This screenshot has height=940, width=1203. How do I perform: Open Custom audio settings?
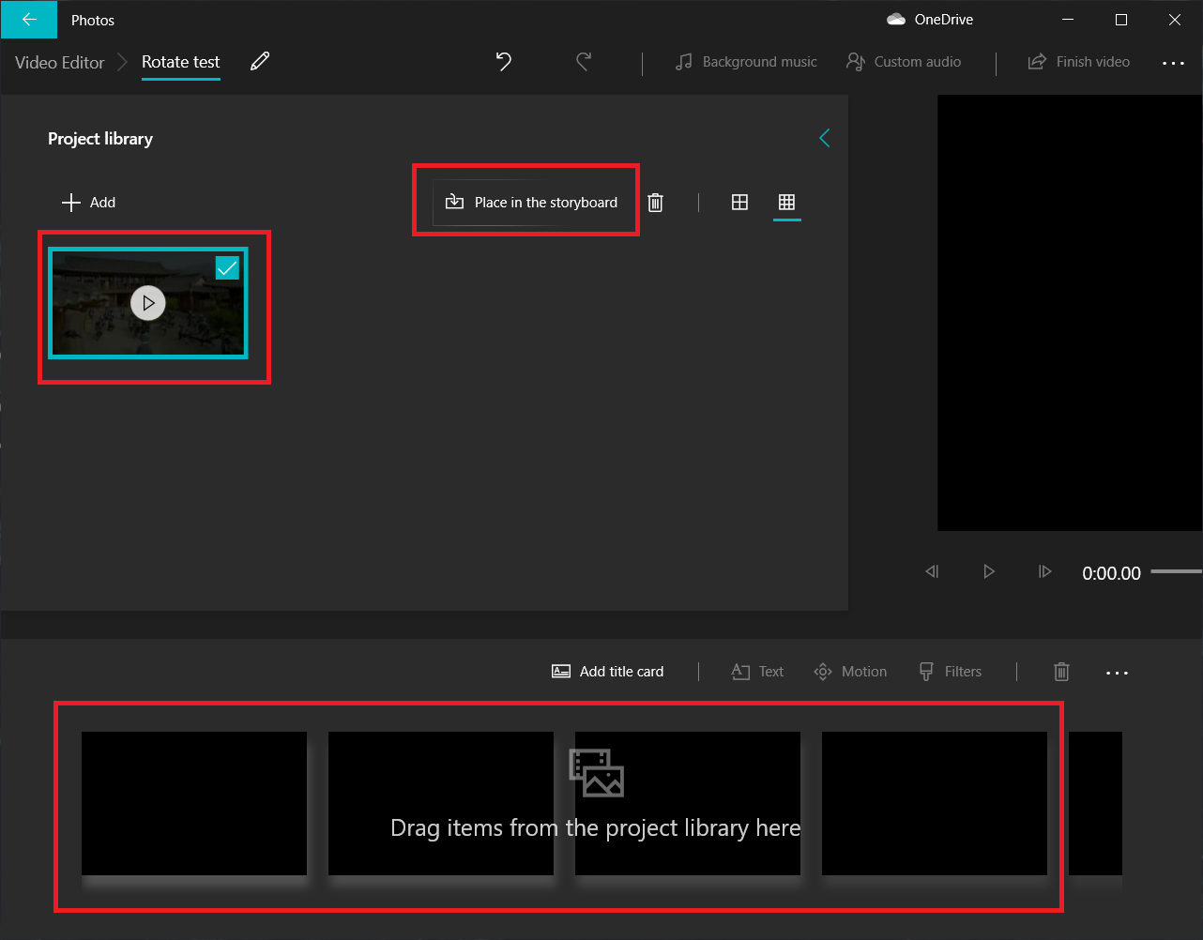tap(902, 62)
